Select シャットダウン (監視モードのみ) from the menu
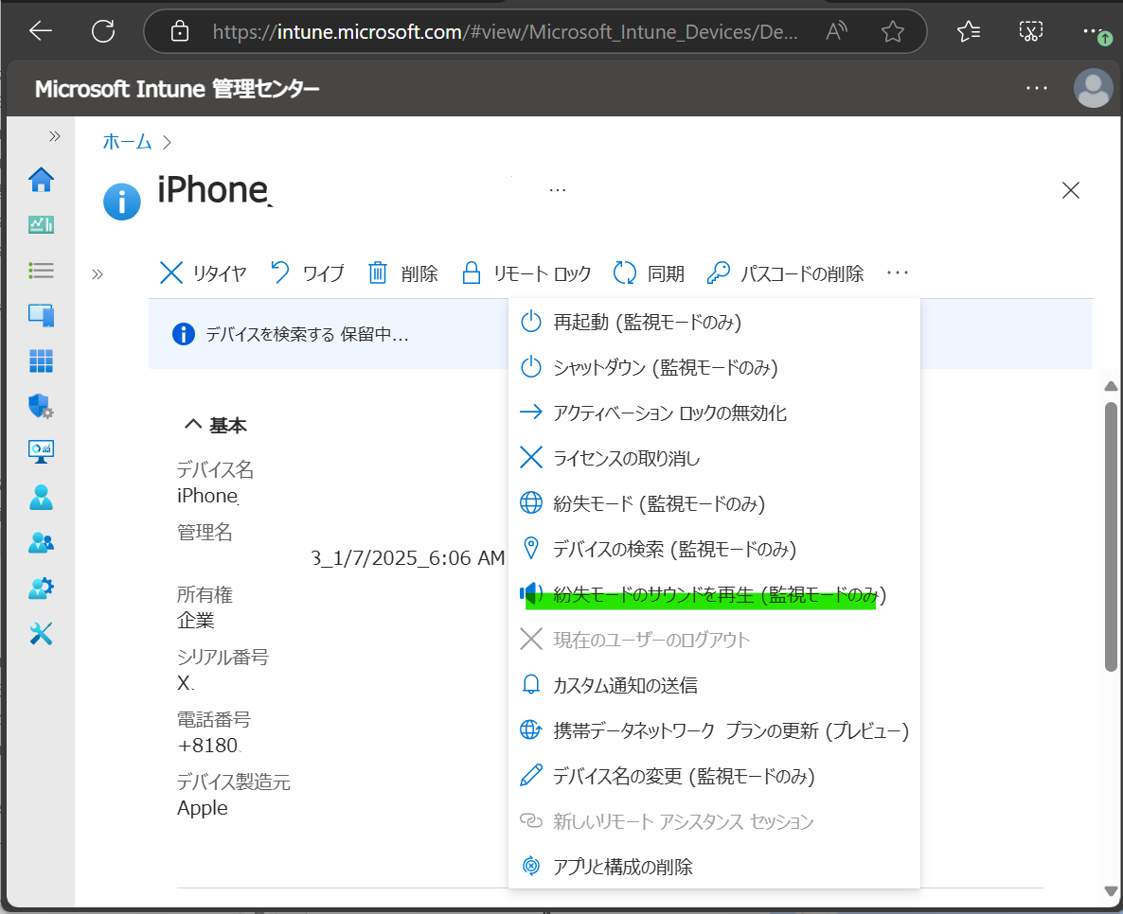This screenshot has width=1123, height=914. click(714, 367)
